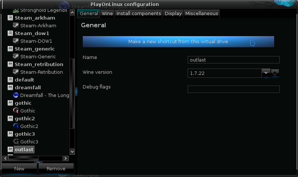Click the 64-bit icon next to gothic
298x177 pixels.
point(10,103)
